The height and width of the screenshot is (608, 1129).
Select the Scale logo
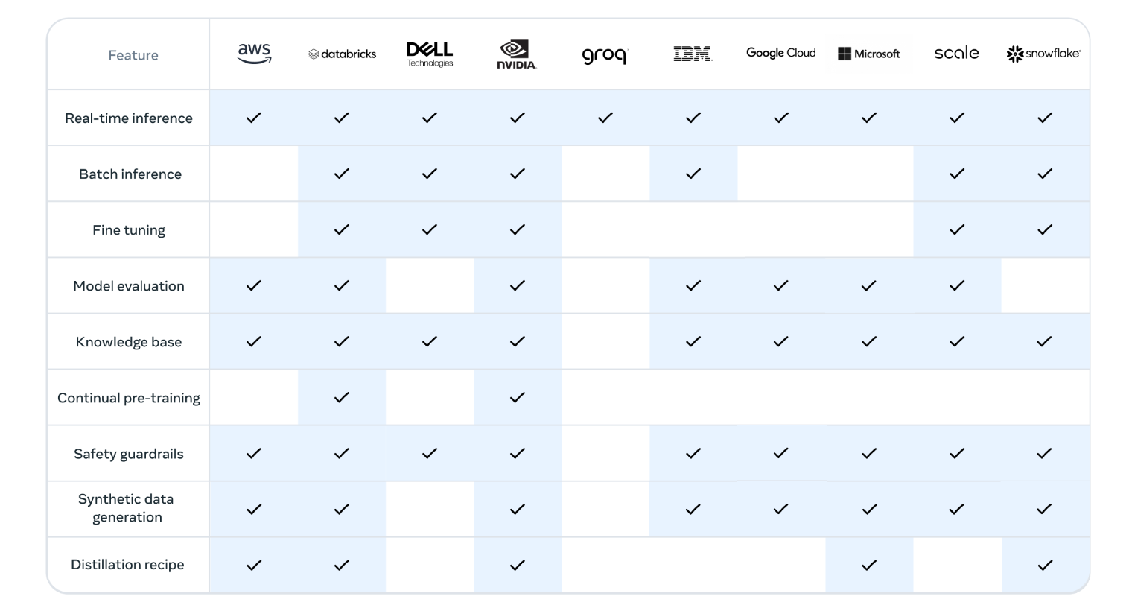pyautogui.click(x=956, y=53)
